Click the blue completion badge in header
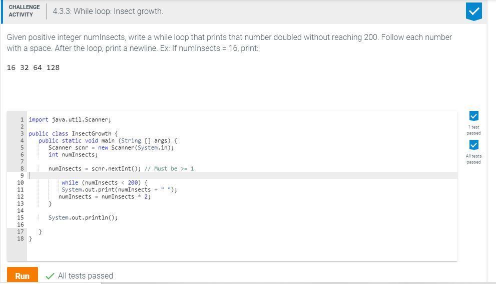496x284 pixels. 473,11
